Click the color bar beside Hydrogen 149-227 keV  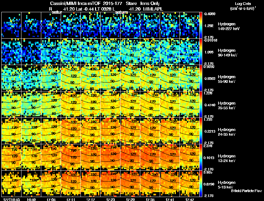[201, 25]
